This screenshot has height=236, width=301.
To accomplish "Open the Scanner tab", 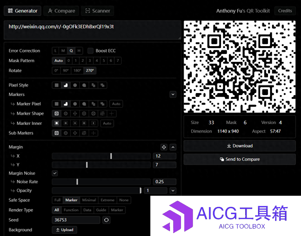I will pos(98,11).
